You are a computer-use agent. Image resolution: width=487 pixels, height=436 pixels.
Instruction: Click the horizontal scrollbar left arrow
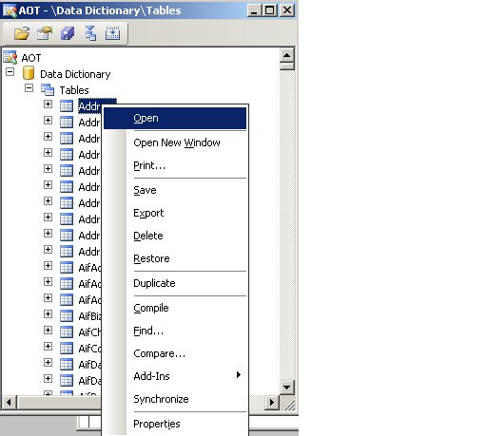pos(9,402)
